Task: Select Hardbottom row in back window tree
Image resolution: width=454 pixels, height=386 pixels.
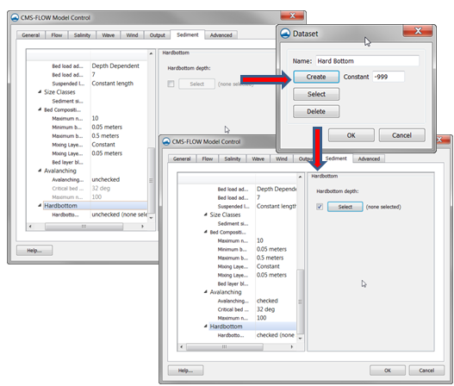Action: pyautogui.click(x=96, y=206)
